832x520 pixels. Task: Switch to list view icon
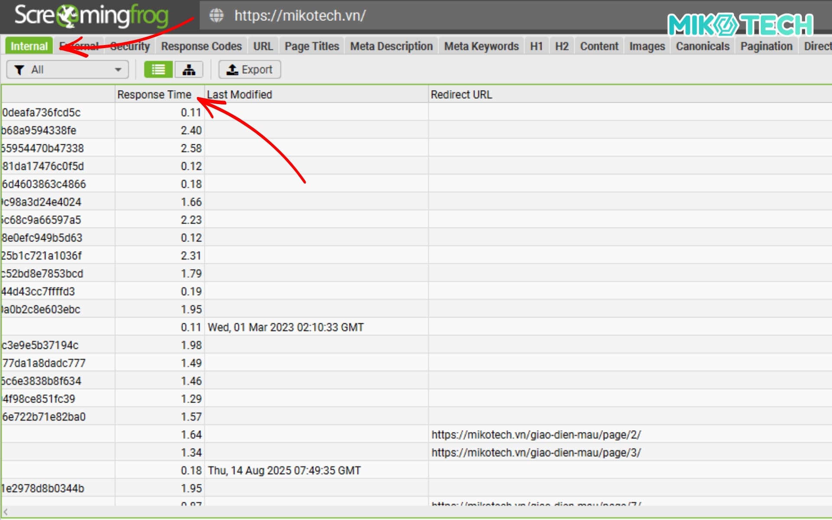coord(158,70)
